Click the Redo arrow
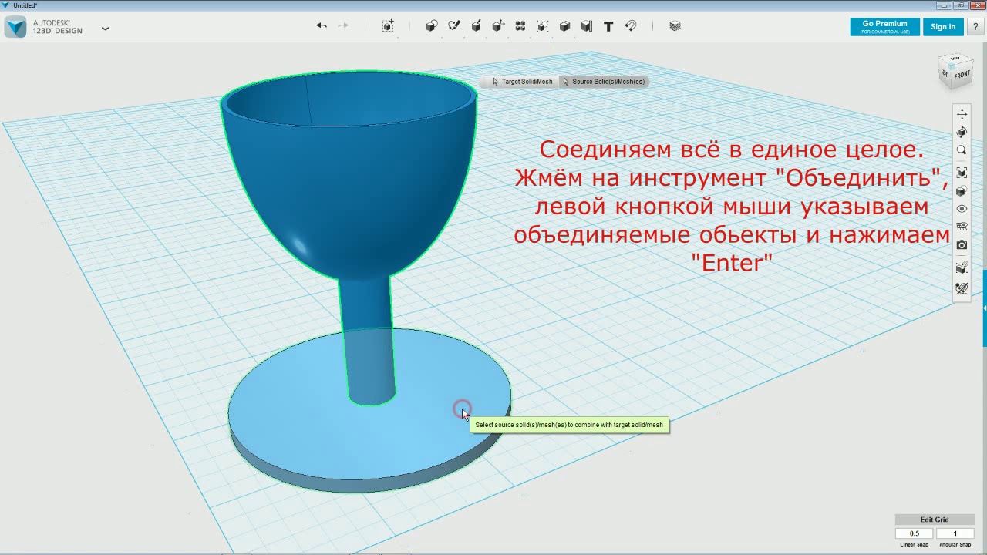 pos(343,25)
